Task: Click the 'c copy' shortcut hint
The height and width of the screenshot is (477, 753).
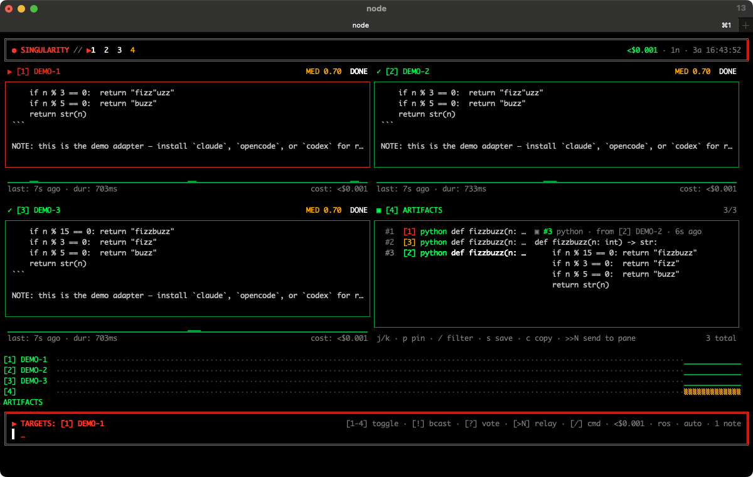Action: click(539, 338)
